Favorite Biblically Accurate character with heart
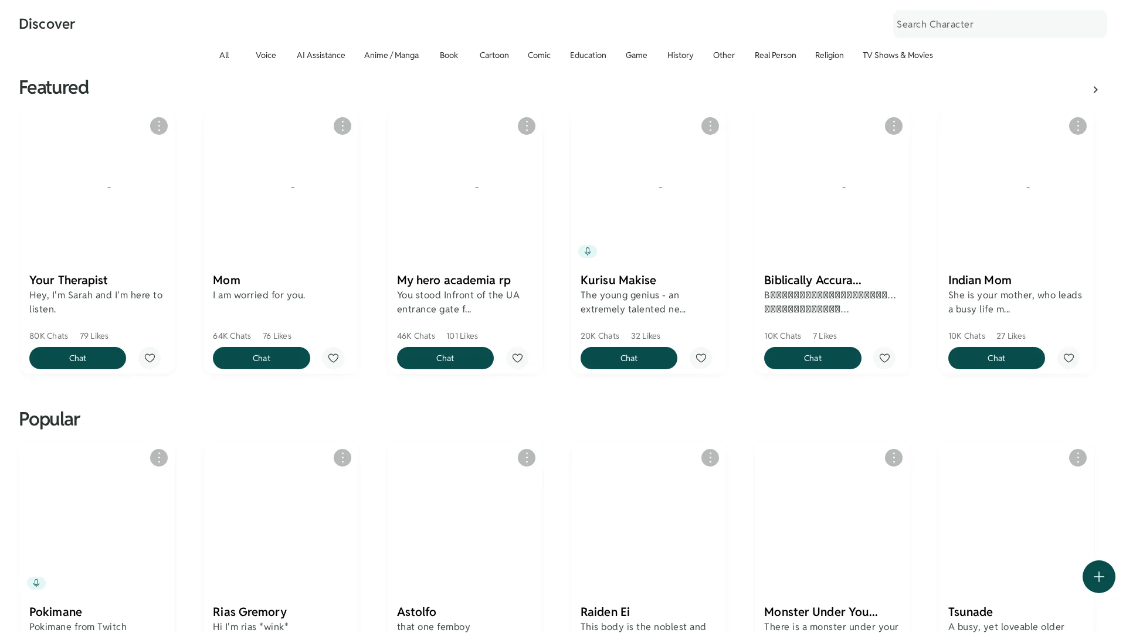The width and height of the screenshot is (1126, 633). (x=884, y=358)
